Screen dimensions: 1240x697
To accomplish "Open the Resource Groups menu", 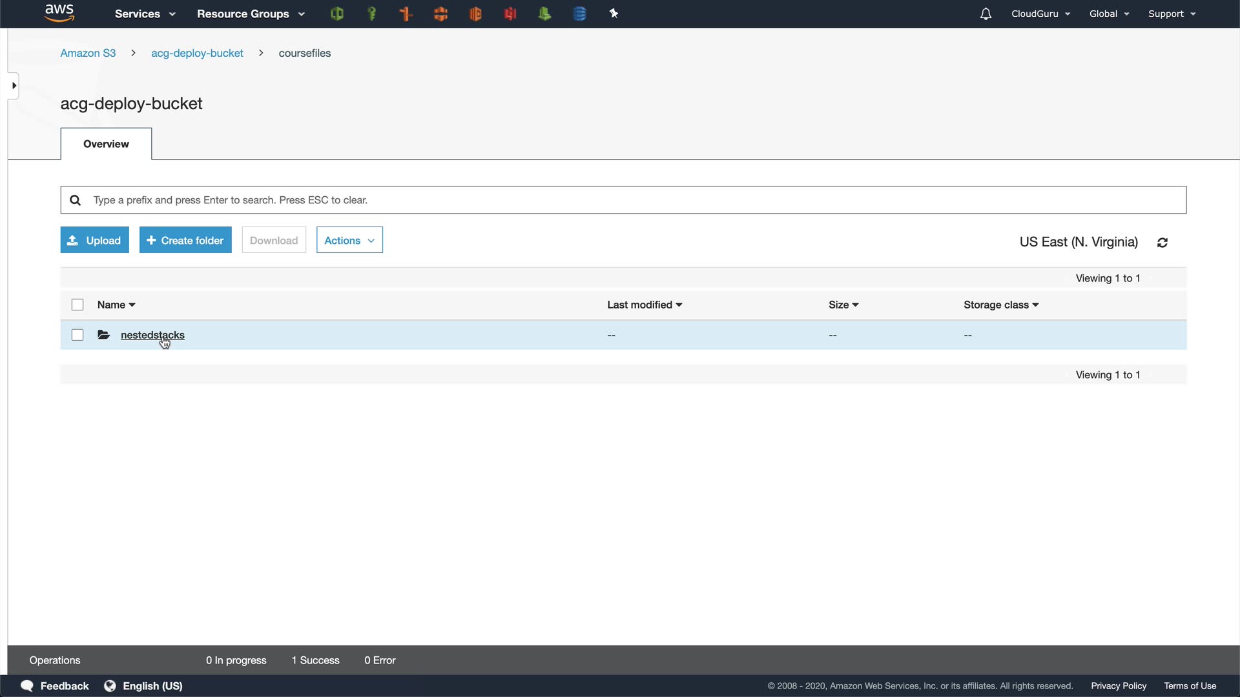I will 251,14.
